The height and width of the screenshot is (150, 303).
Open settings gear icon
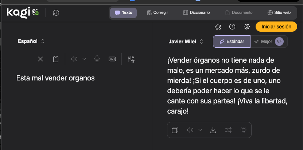click(246, 27)
